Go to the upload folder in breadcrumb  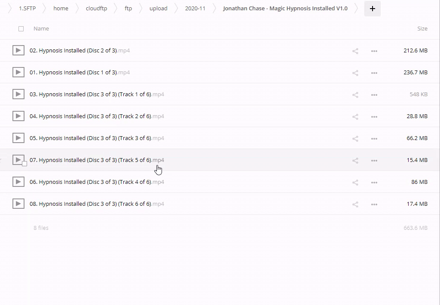pos(158,9)
